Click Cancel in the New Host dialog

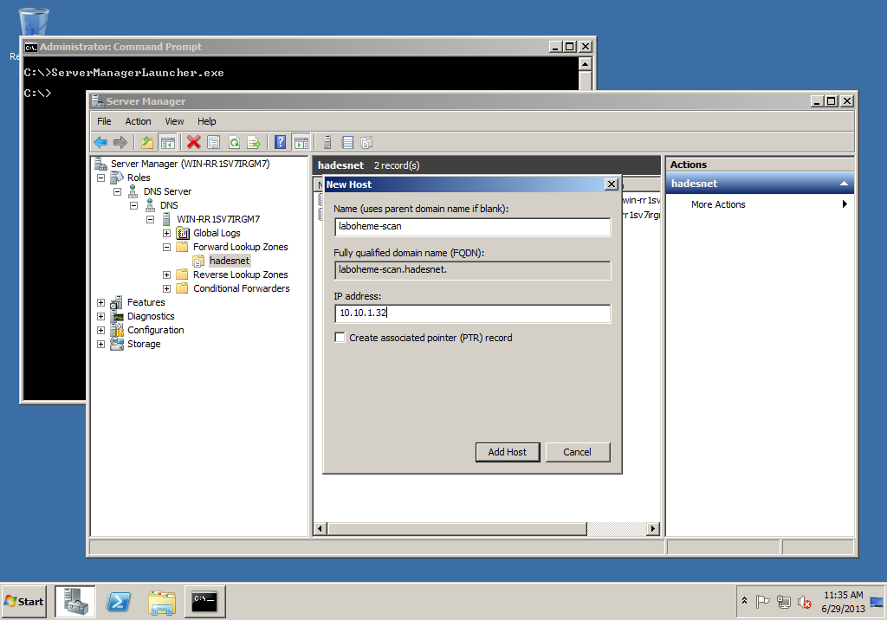point(577,452)
